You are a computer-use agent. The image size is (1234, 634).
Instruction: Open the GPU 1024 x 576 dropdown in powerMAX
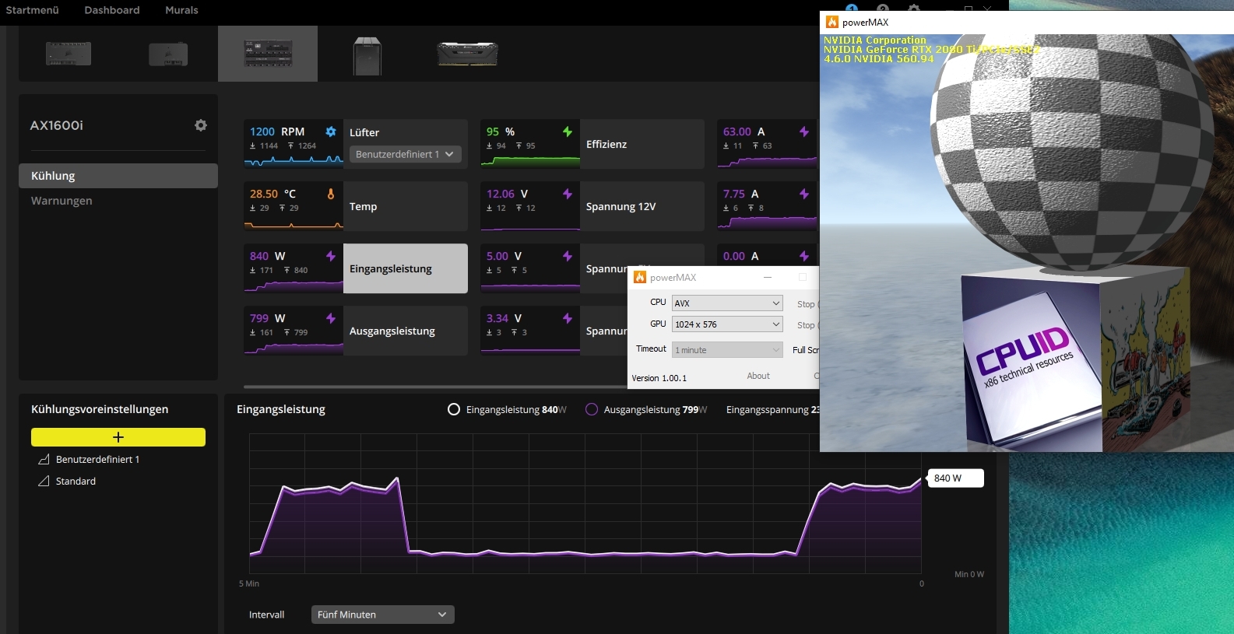click(x=727, y=324)
